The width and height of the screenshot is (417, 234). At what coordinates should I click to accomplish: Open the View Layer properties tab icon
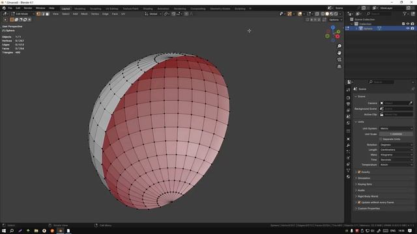(x=348, y=110)
